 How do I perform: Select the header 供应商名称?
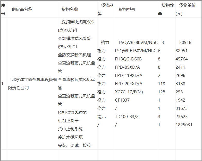[22, 9]
